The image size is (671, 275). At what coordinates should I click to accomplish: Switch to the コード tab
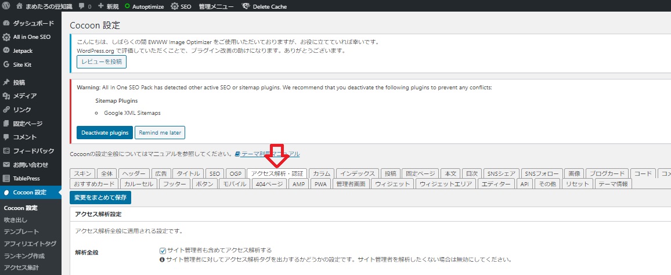pos(643,173)
